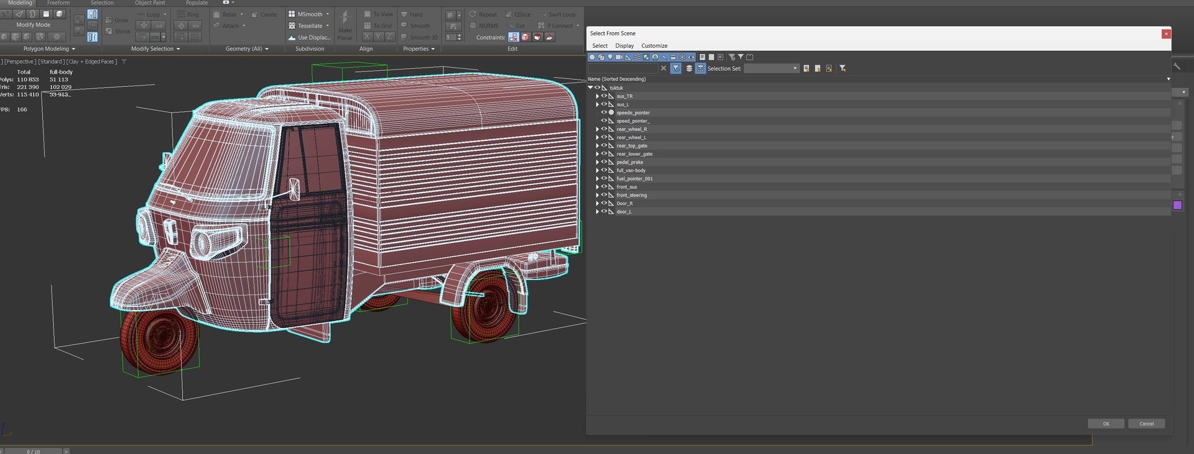This screenshot has width=1194, height=454.
Task: Hide the tuktuk root object
Action: (x=597, y=88)
